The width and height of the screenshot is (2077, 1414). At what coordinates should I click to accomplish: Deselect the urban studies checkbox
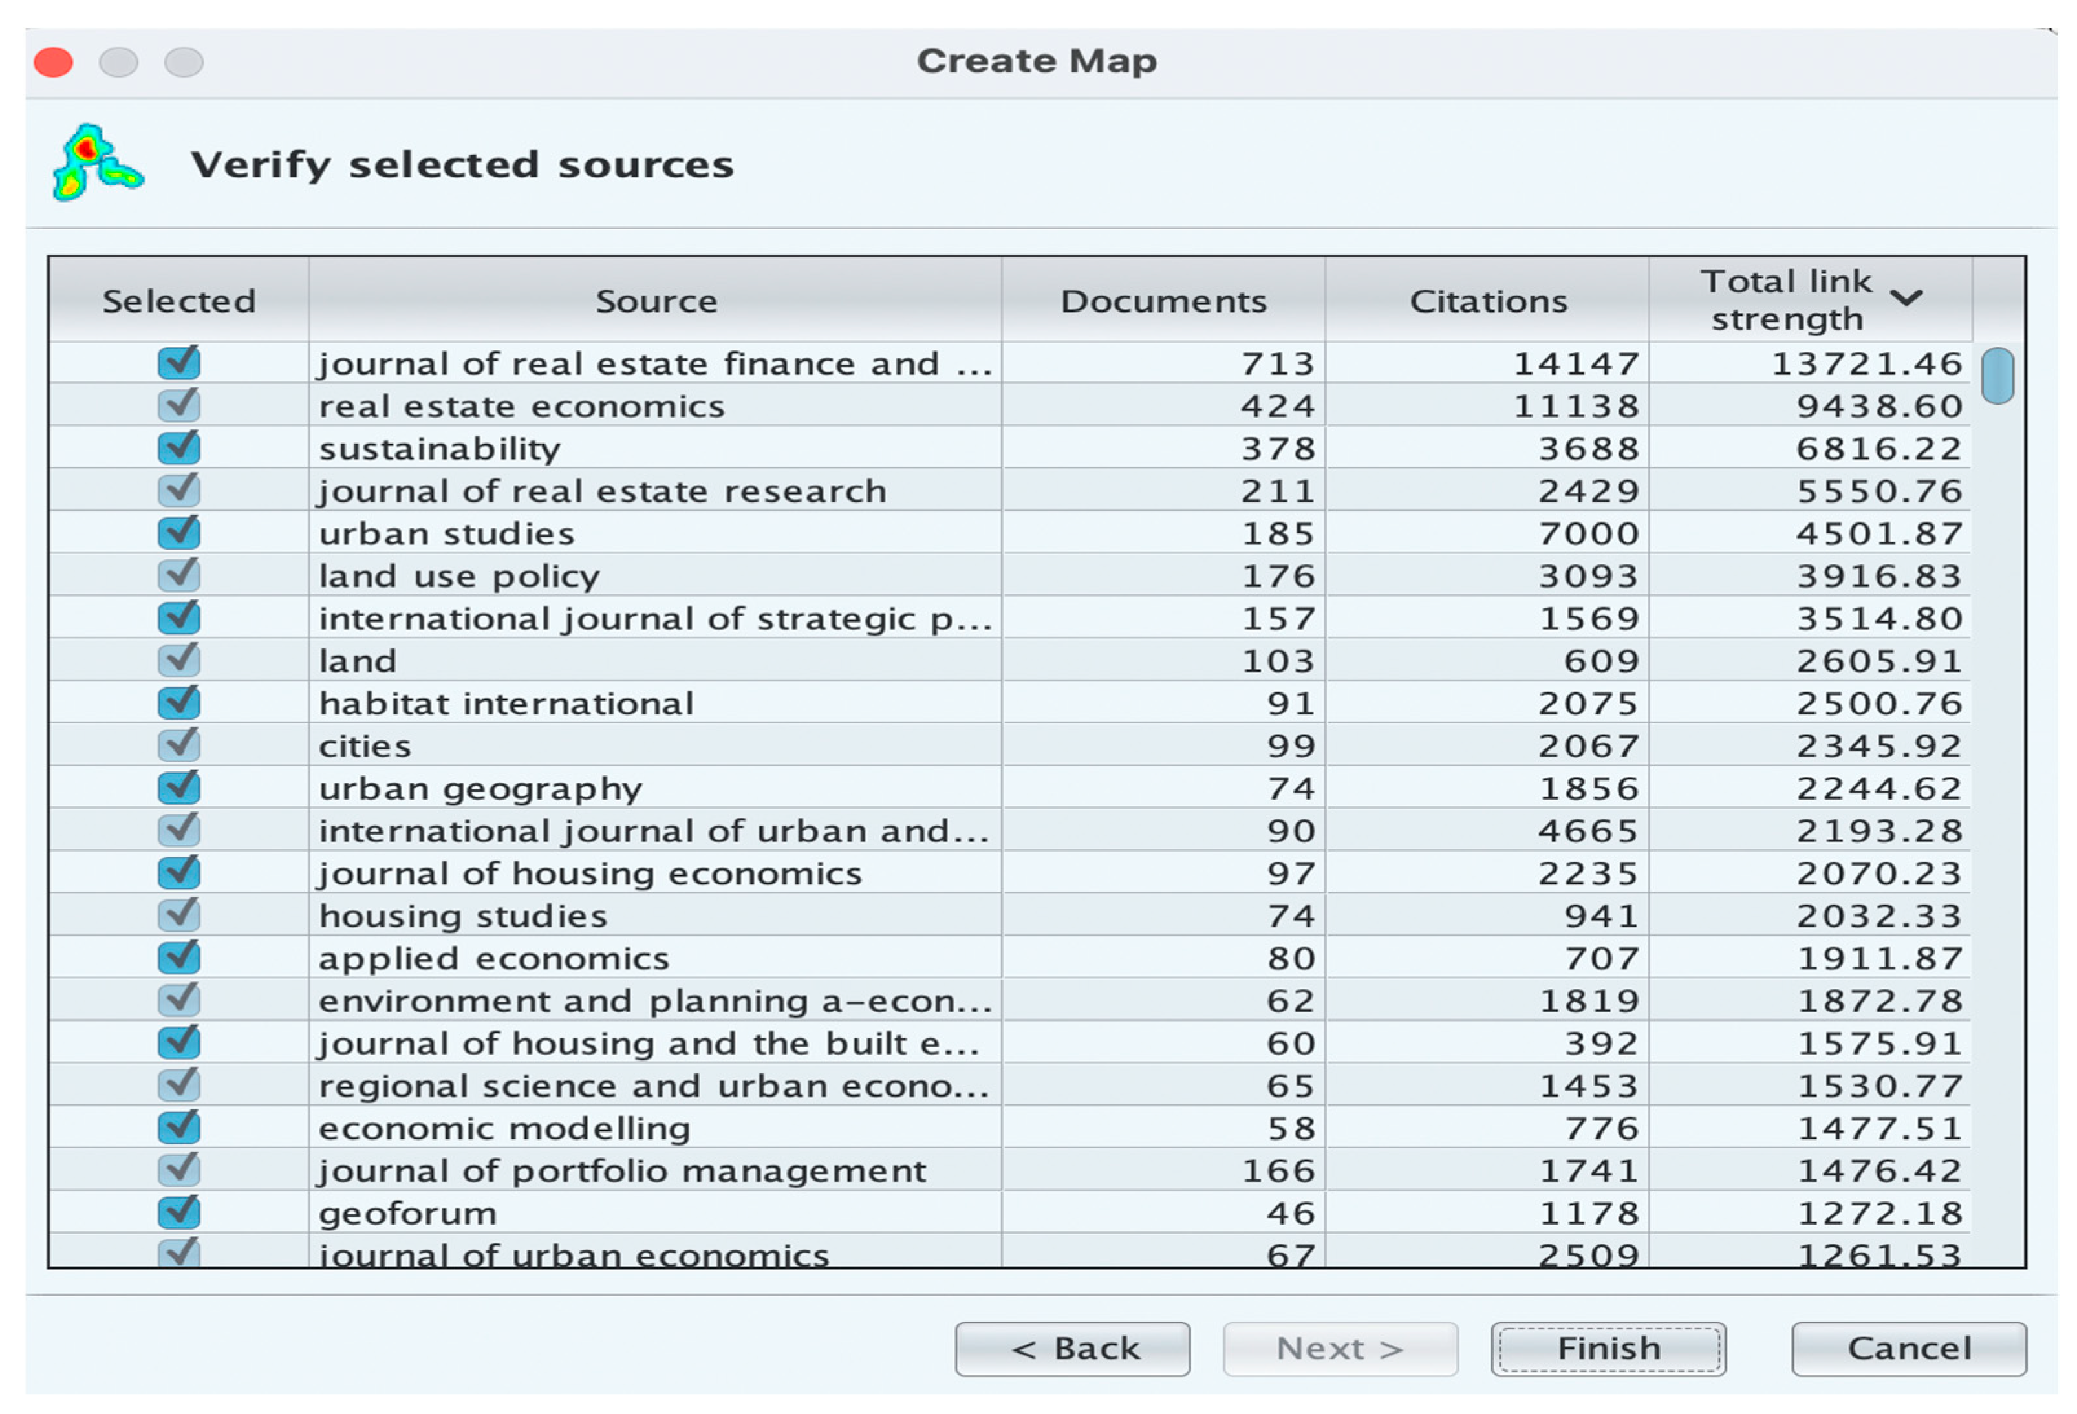coord(178,533)
